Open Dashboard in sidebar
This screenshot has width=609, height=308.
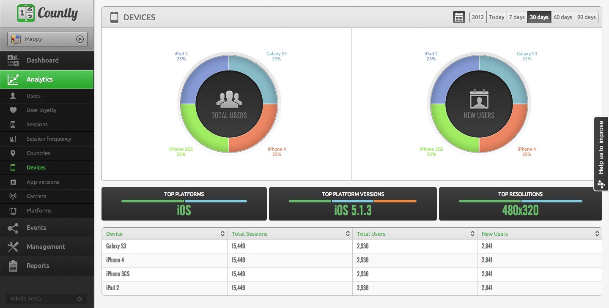(47, 60)
